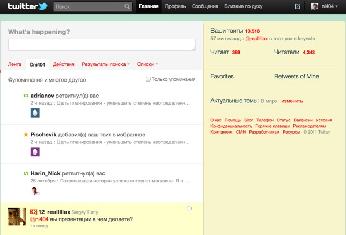The image size is (346, 235).
Task: Open Pischevik's username link
Action: coord(43,134)
